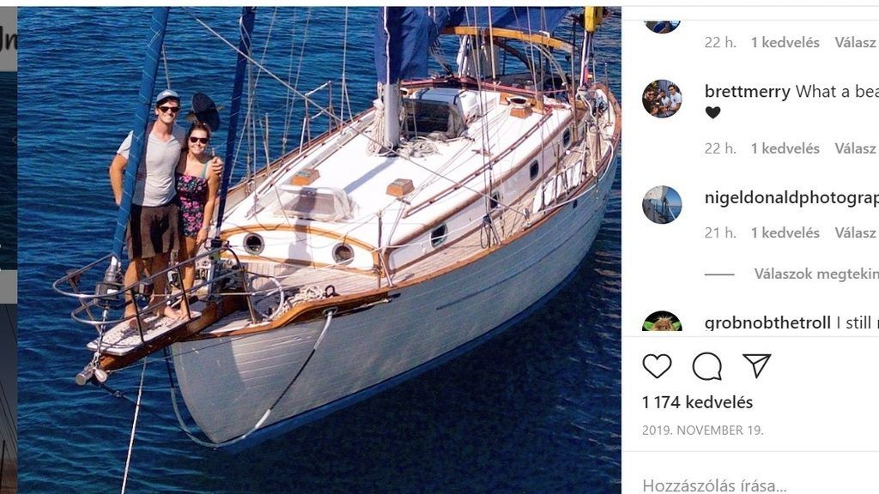
Task: Reply to brettmerry's comment with Válasz
Action: click(x=855, y=148)
